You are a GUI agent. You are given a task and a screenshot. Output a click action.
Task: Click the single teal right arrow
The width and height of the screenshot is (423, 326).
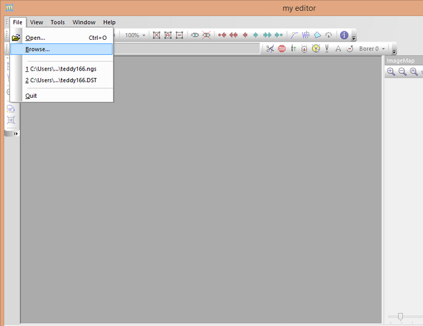coord(256,35)
